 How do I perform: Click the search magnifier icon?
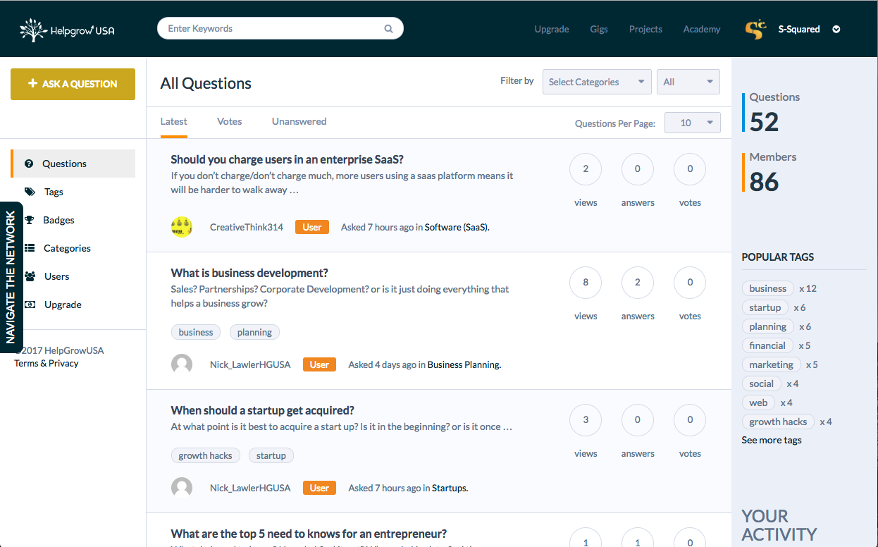[x=388, y=29]
